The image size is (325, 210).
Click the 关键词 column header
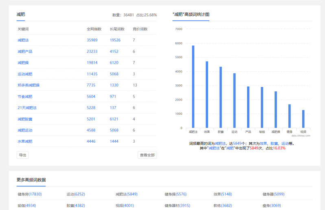pyautogui.click(x=23, y=29)
